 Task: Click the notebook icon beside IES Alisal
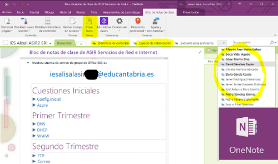point(5,43)
